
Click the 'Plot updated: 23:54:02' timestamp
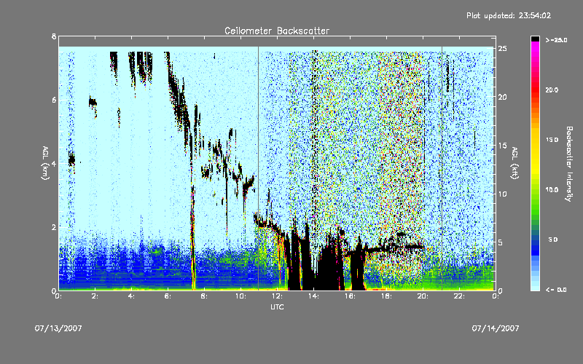click(x=509, y=15)
